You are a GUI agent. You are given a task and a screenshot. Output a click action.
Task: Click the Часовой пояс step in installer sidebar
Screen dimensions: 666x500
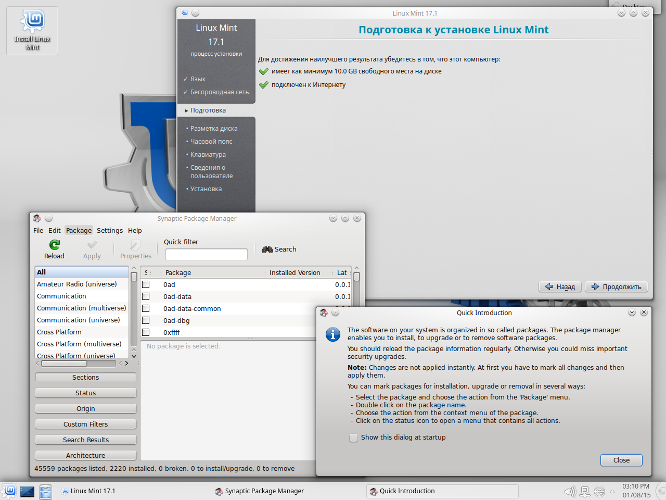tap(211, 142)
